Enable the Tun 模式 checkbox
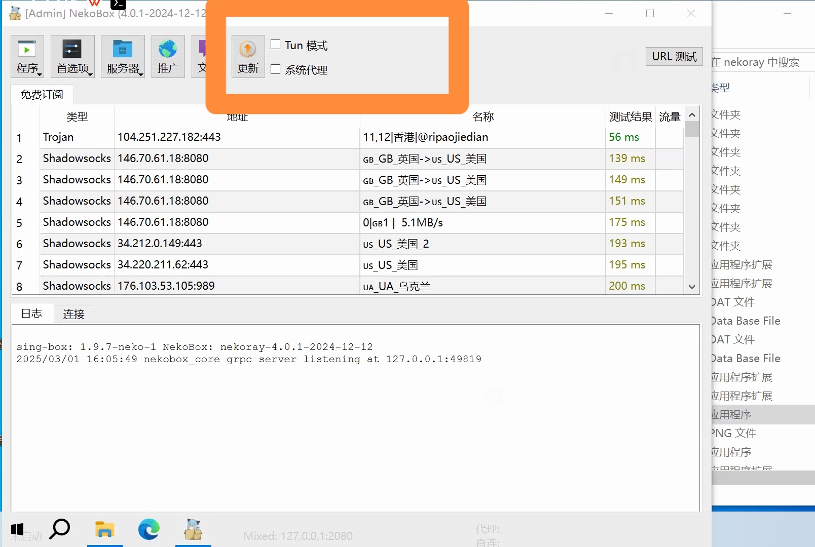Image resolution: width=815 pixels, height=547 pixels. (x=276, y=45)
